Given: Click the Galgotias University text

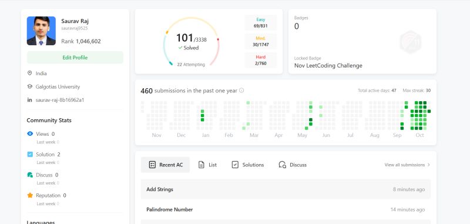Looking at the screenshot, I should click(58, 86).
